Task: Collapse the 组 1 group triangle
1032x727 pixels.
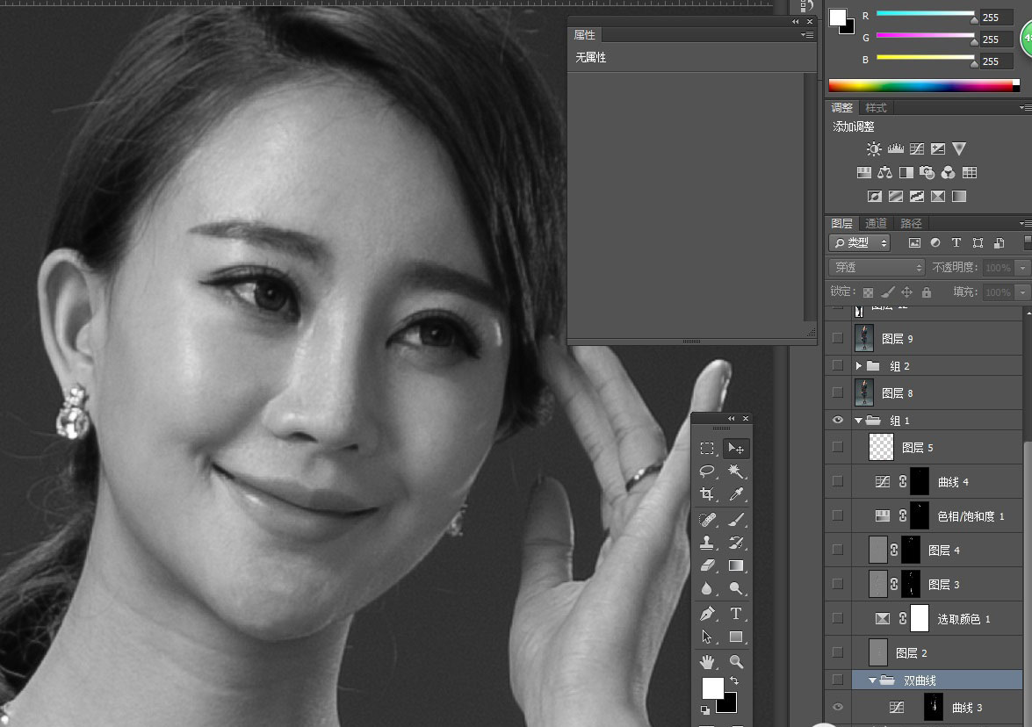Action: [858, 421]
